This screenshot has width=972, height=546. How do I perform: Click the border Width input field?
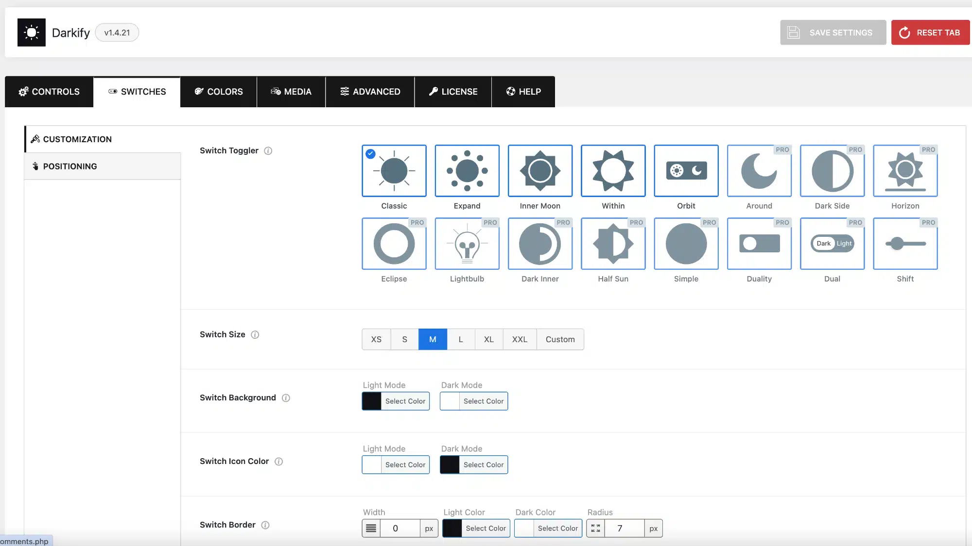(x=399, y=529)
